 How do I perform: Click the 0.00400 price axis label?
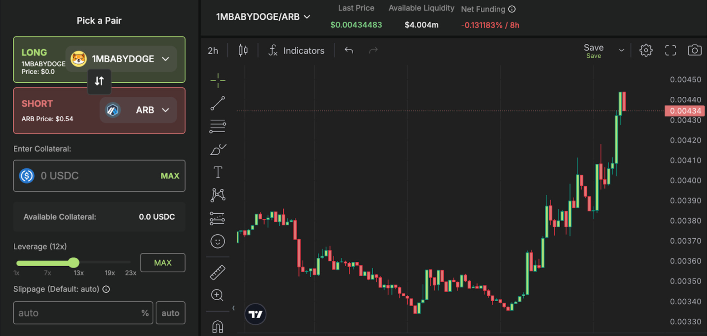click(x=685, y=180)
